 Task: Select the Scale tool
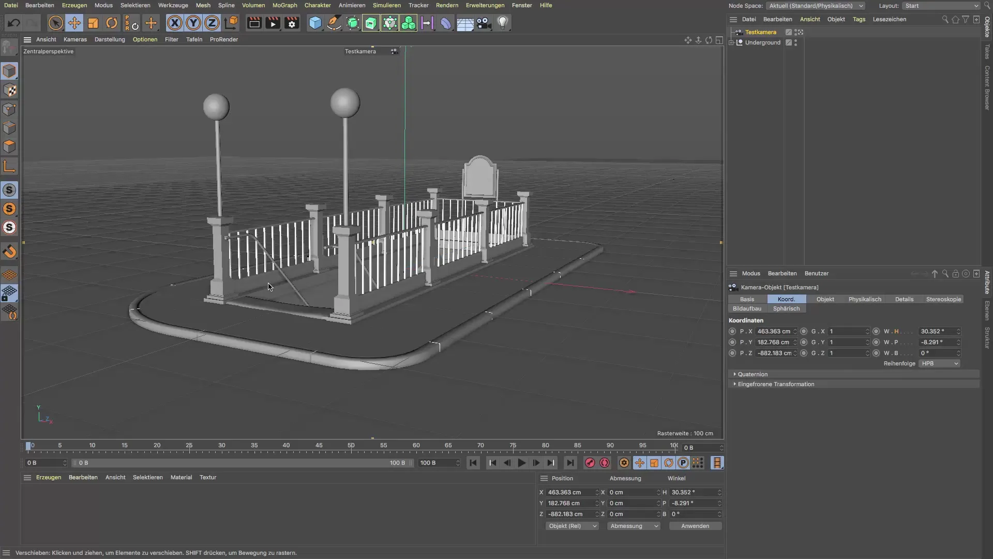(93, 23)
